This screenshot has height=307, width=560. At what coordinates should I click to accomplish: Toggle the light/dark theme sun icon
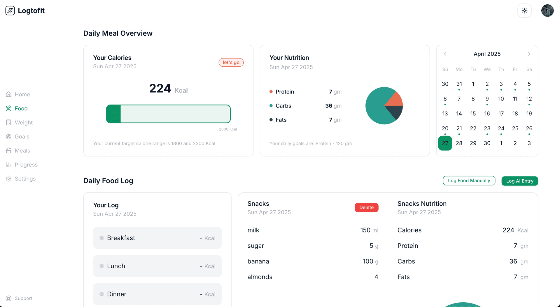click(x=524, y=11)
